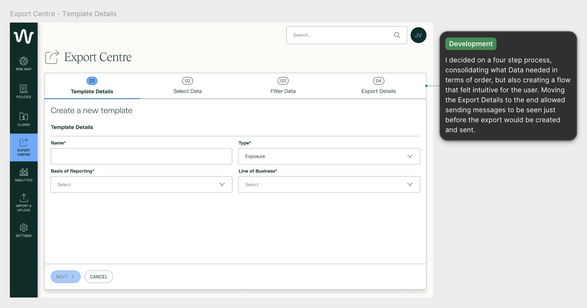
Task: Click the W logo in the sidebar
Action: (x=24, y=36)
